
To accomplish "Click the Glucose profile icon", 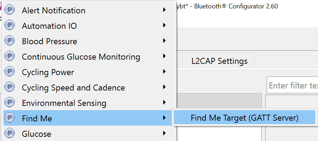I will click(9, 133).
